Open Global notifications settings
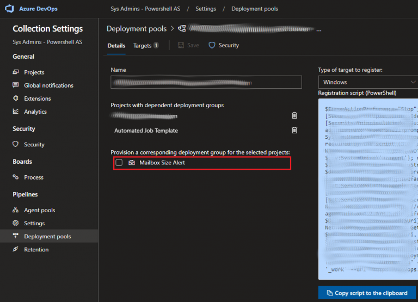 [x=48, y=85]
